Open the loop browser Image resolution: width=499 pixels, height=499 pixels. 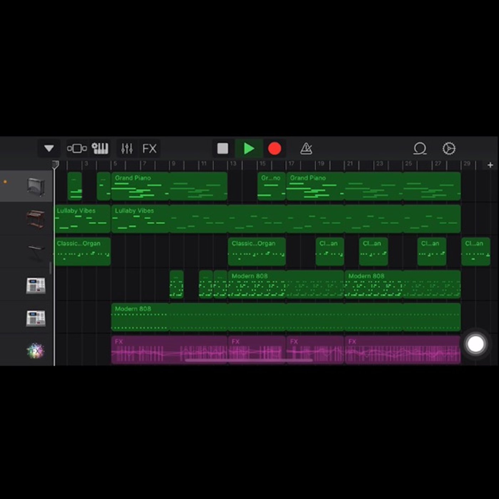[420, 148]
